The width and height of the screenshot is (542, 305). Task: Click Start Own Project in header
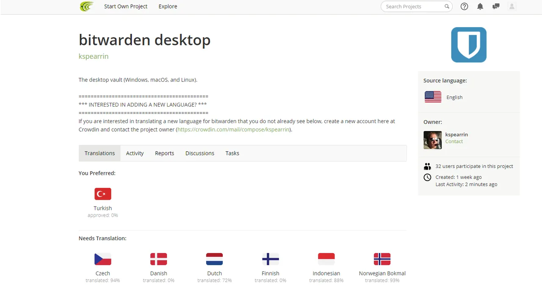tap(126, 6)
